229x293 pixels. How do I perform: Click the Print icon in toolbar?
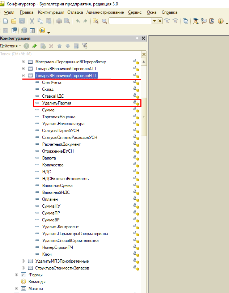coord(59,21)
